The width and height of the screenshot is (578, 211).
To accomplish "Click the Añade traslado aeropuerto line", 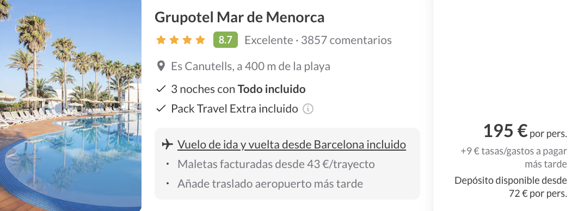I will [x=270, y=184].
